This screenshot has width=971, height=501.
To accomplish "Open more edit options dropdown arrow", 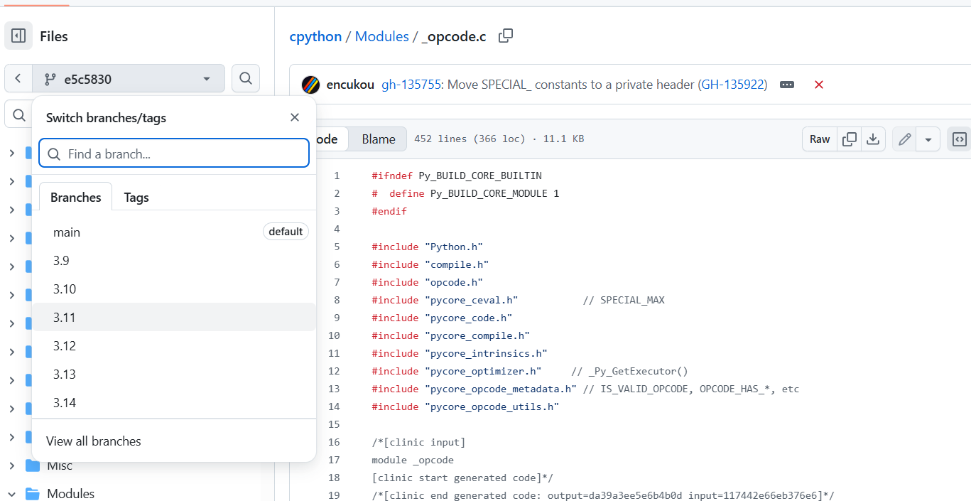I will pyautogui.click(x=928, y=139).
